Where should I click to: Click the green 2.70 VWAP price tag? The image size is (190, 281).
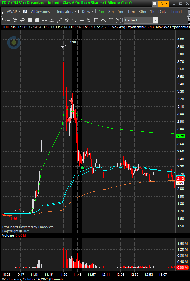(180, 136)
